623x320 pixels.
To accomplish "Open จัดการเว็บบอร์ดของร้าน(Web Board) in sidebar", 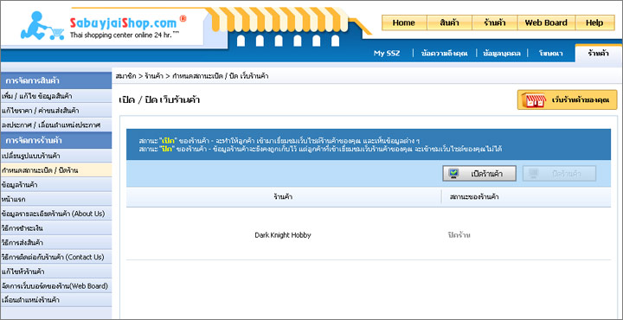I will point(55,286).
